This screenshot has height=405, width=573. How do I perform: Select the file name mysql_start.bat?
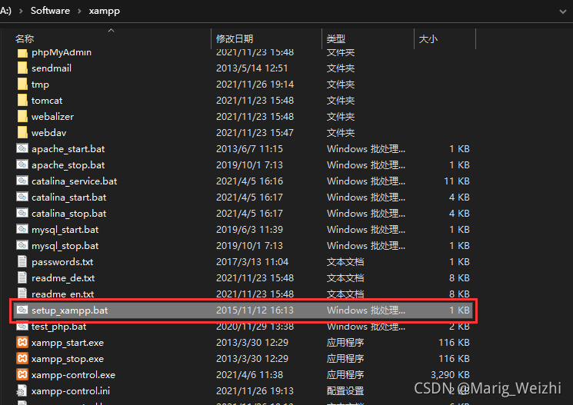click(65, 230)
